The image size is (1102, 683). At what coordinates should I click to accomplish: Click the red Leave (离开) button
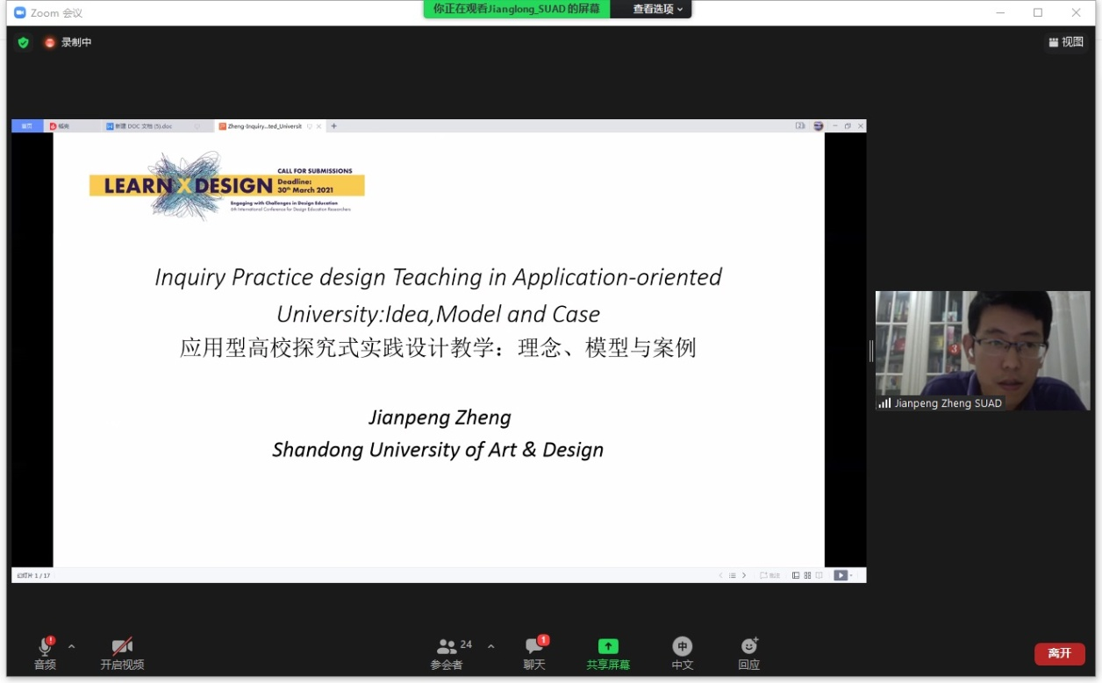coord(1059,653)
